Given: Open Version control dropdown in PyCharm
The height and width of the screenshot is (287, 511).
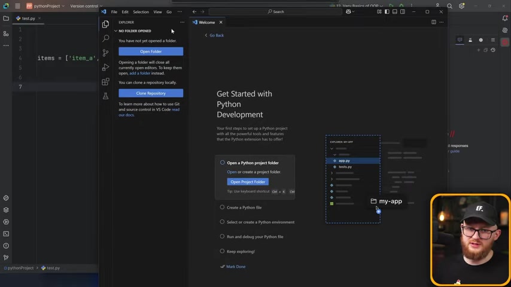Looking at the screenshot, I should tap(86, 6).
